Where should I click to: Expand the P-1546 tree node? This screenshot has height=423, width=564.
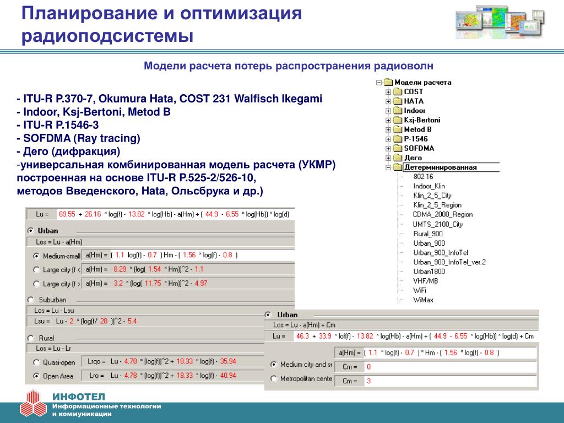[x=388, y=139]
